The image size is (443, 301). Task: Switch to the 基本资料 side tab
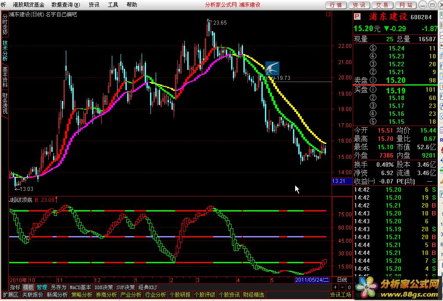click(5, 77)
